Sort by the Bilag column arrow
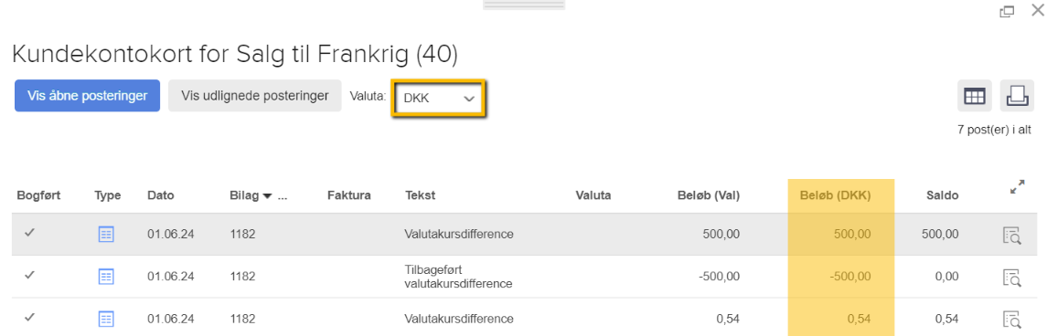The image size is (1047, 336). [268, 196]
